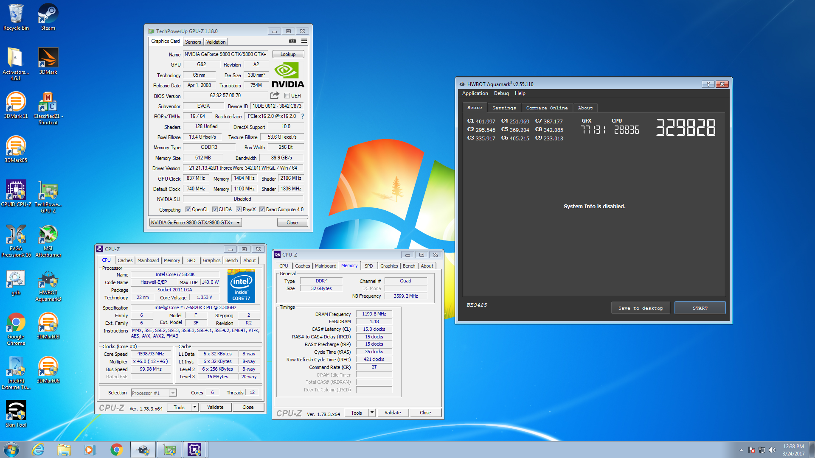This screenshot has height=458, width=815.
Task: Open the 3DMark 11 desktop icon
Action: [x=16, y=105]
